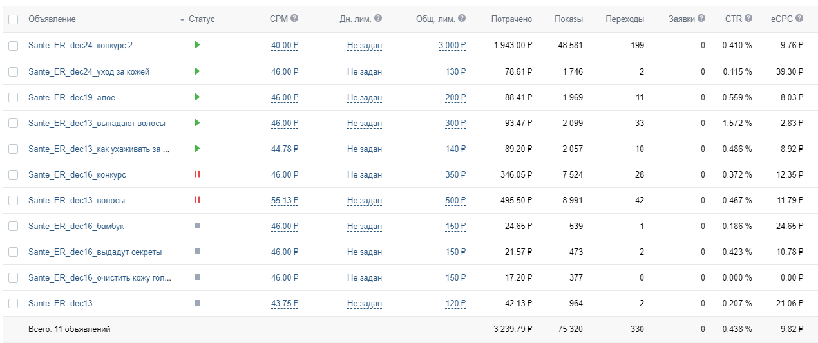Click the eCPC help question icon
This screenshot has height=343, width=818.
(799, 19)
